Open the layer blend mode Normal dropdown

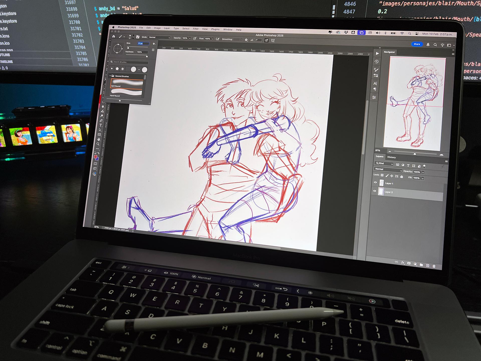[x=388, y=170]
